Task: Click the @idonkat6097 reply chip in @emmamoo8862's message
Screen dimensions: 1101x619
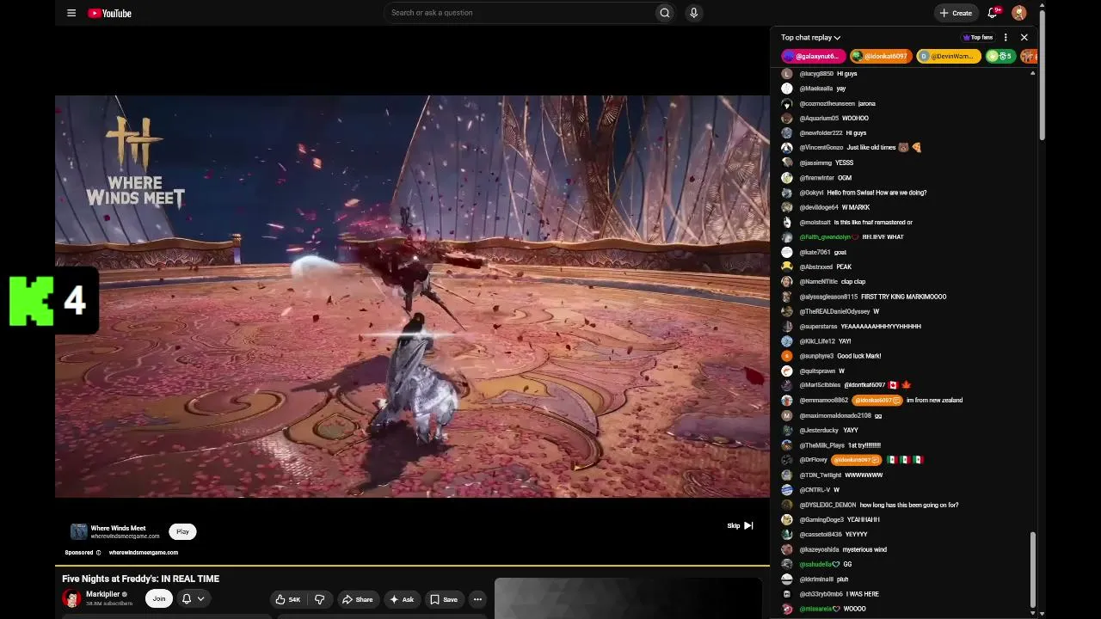Action: pos(877,401)
